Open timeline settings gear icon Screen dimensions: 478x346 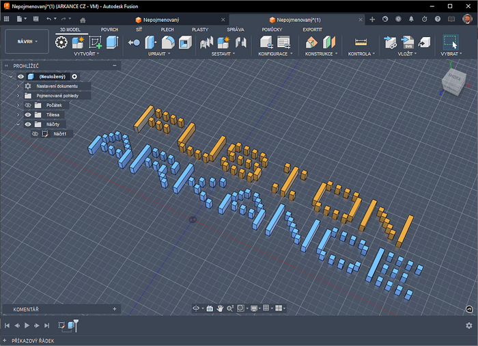[x=468, y=325]
